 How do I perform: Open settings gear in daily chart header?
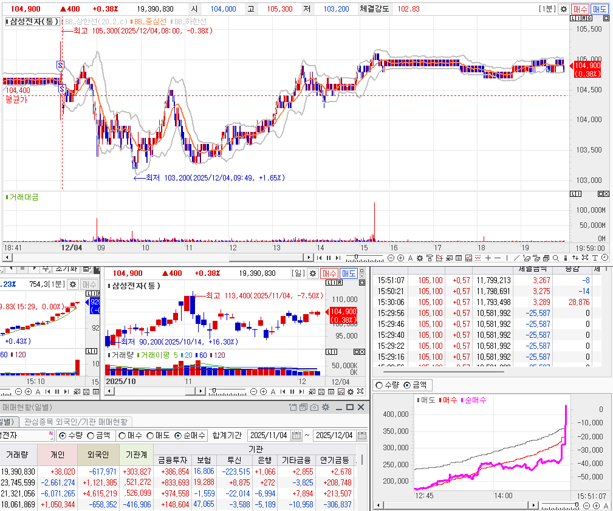pos(313,273)
